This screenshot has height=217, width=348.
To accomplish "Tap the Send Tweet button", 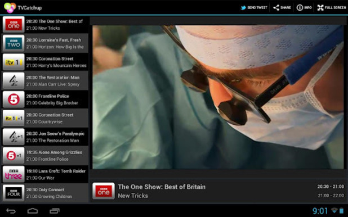I will [x=254, y=7].
